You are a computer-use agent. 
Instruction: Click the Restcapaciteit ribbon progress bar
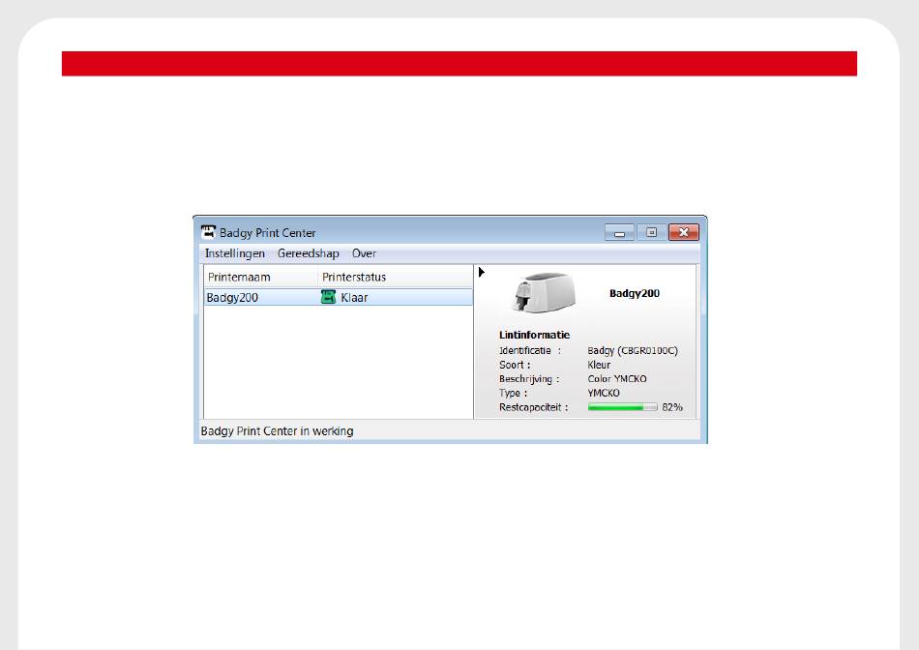pyautogui.click(x=622, y=407)
